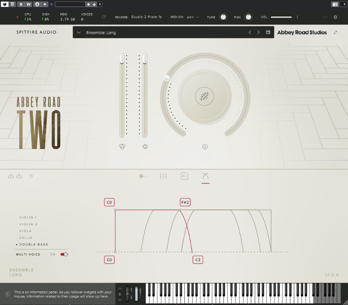Lower keyboard octave with the down chevron
This screenshot has width=348, height=305.
tap(120, 300)
